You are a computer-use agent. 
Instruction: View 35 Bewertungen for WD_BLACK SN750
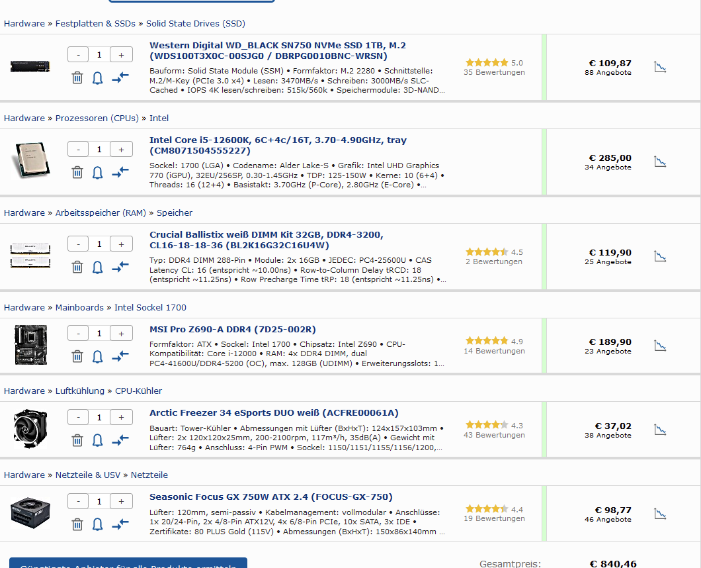click(494, 72)
